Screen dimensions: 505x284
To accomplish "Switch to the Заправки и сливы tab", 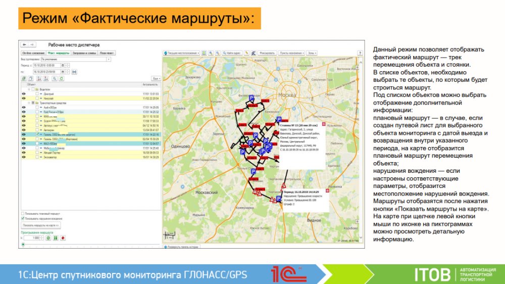I will pos(84,53).
